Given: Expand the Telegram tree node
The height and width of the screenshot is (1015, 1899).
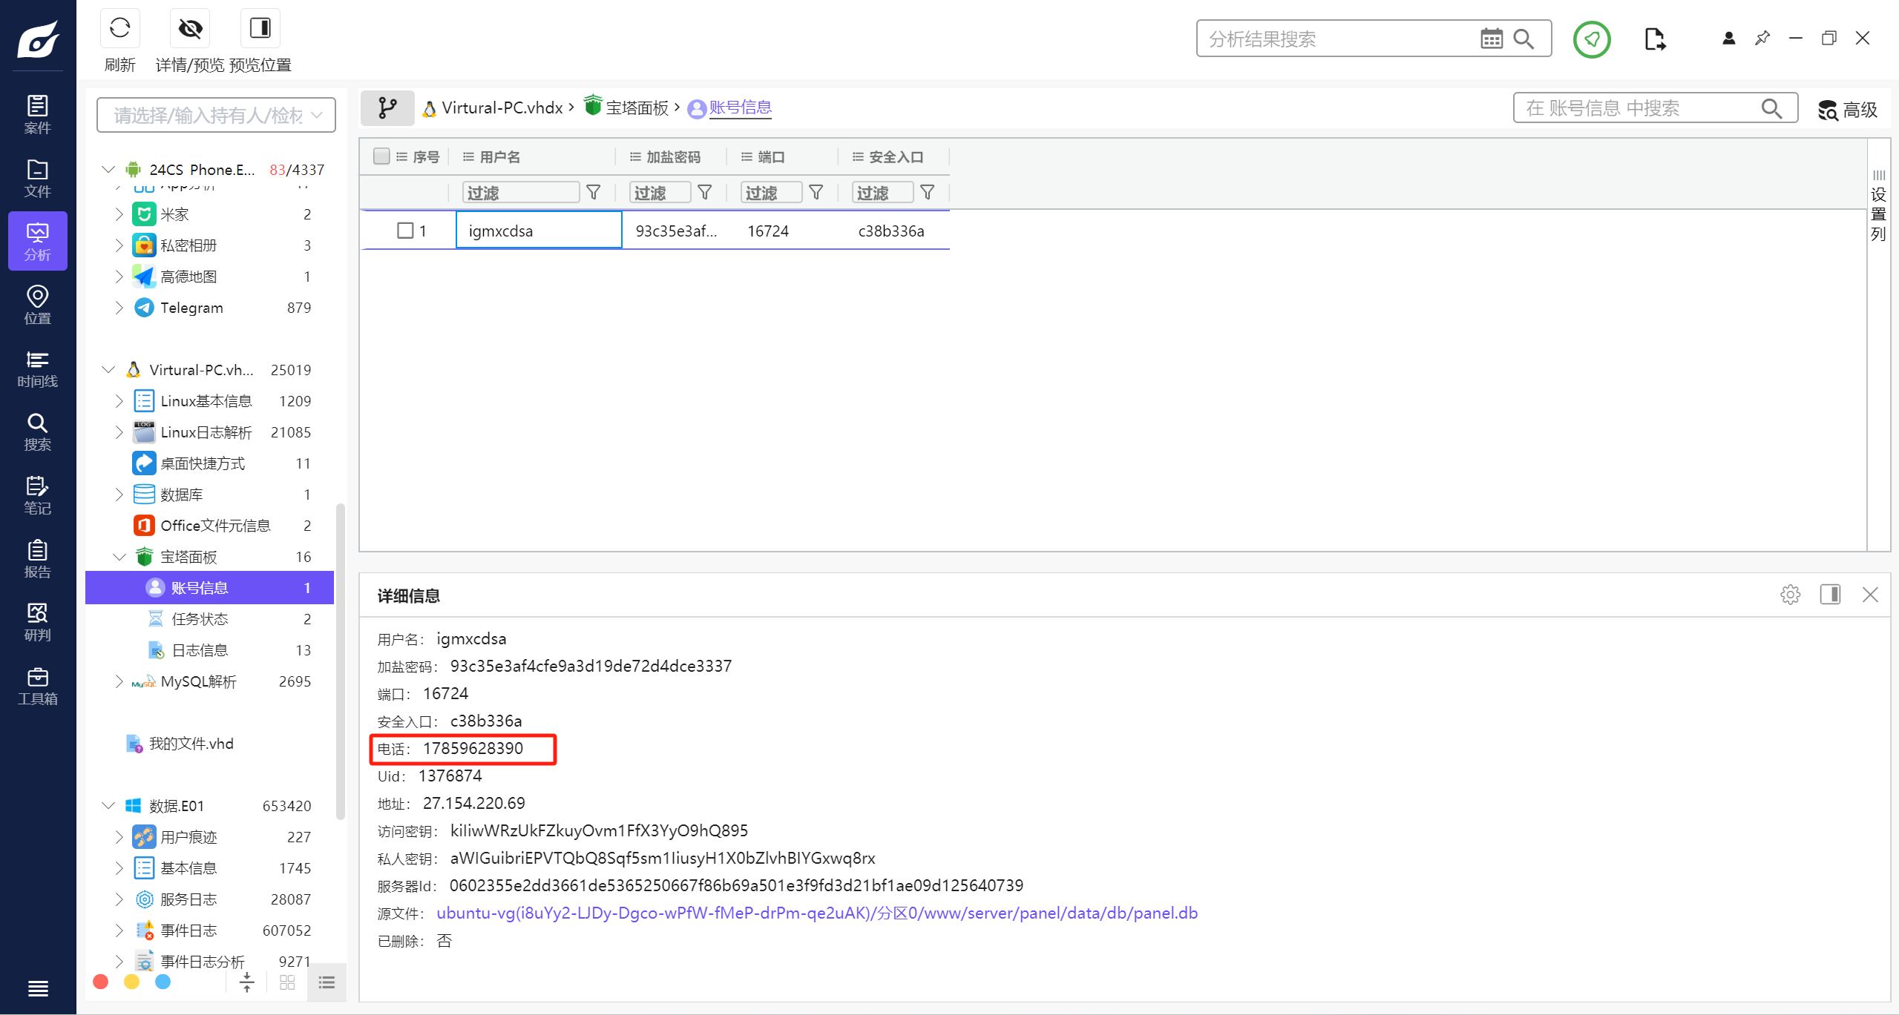Looking at the screenshot, I should click(119, 308).
